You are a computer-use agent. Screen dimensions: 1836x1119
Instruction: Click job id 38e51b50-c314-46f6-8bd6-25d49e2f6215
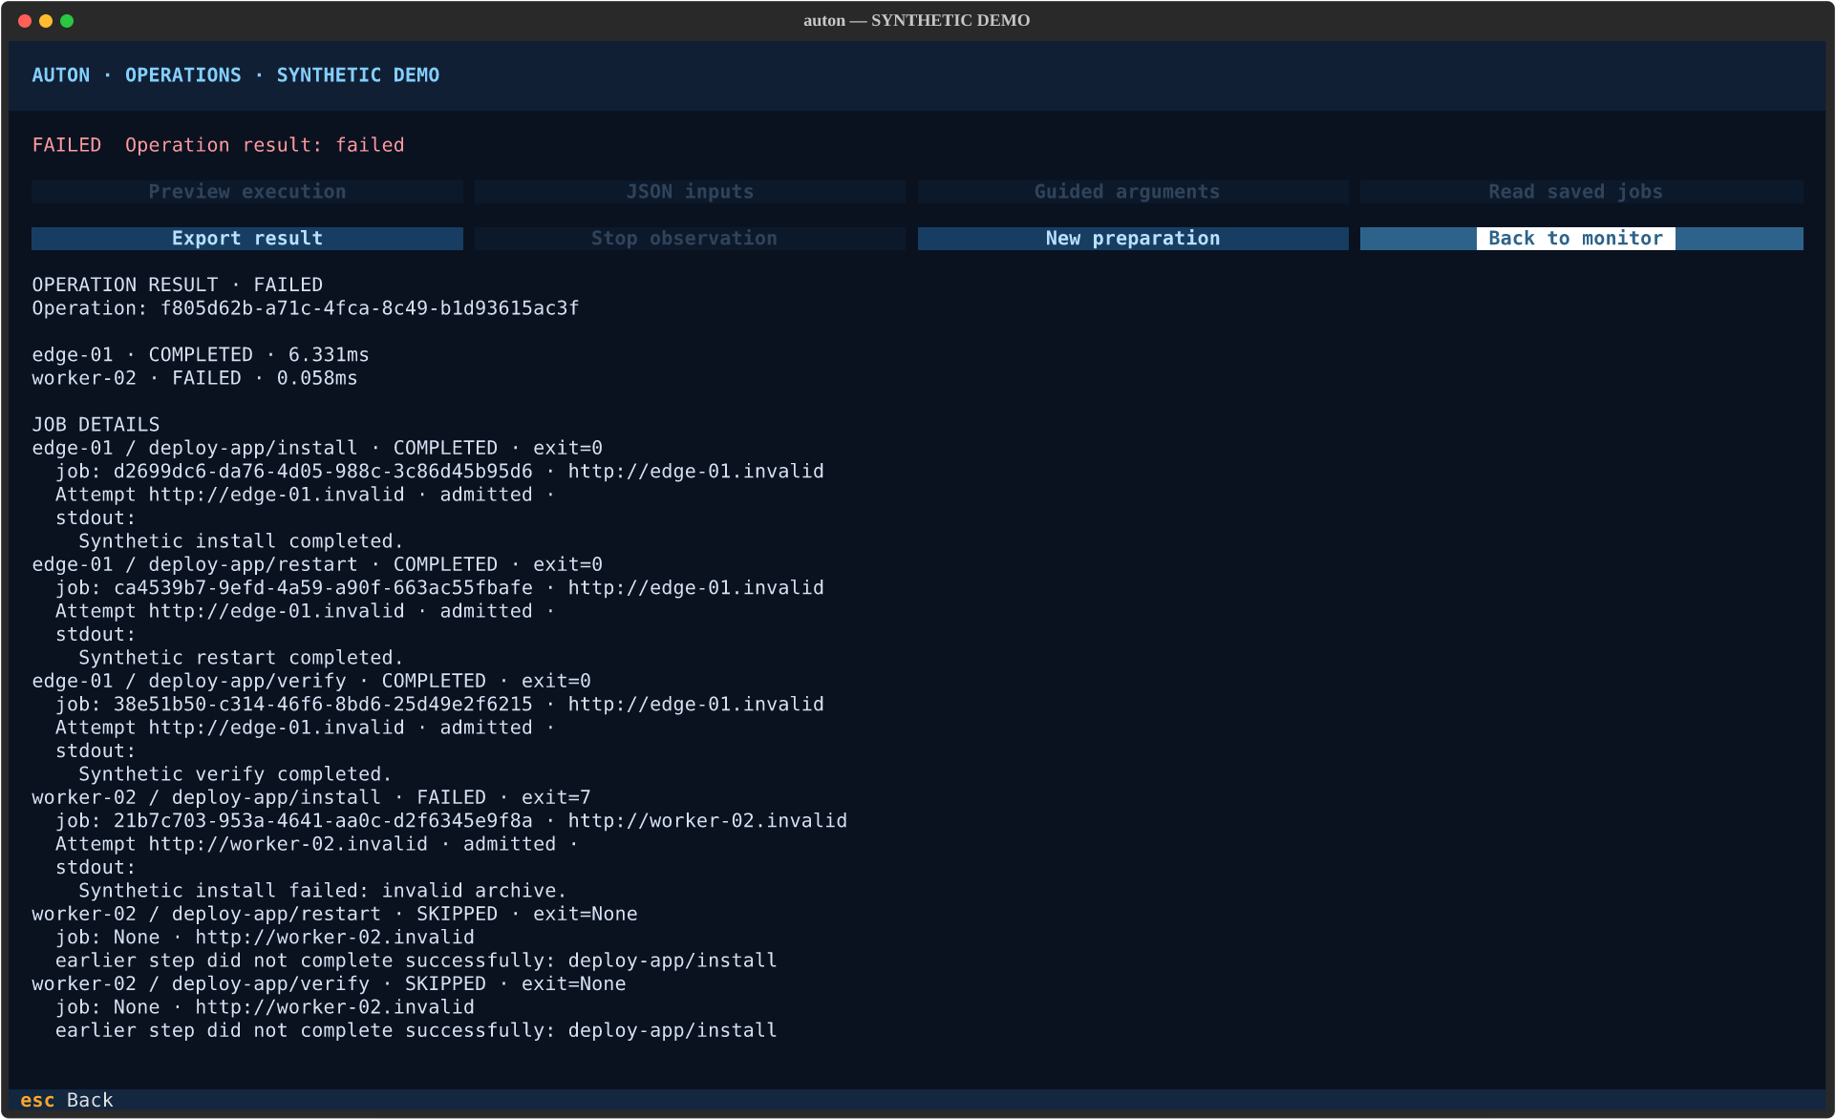pyautogui.click(x=323, y=705)
